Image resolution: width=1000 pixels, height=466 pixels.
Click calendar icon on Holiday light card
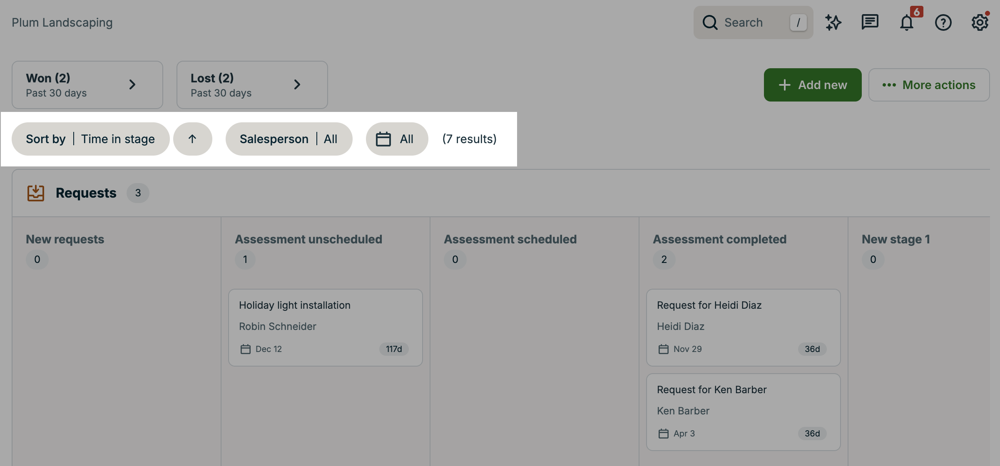(x=246, y=349)
